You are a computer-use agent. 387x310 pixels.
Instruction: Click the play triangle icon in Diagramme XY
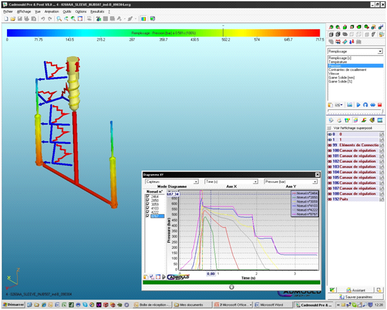click(x=164, y=277)
